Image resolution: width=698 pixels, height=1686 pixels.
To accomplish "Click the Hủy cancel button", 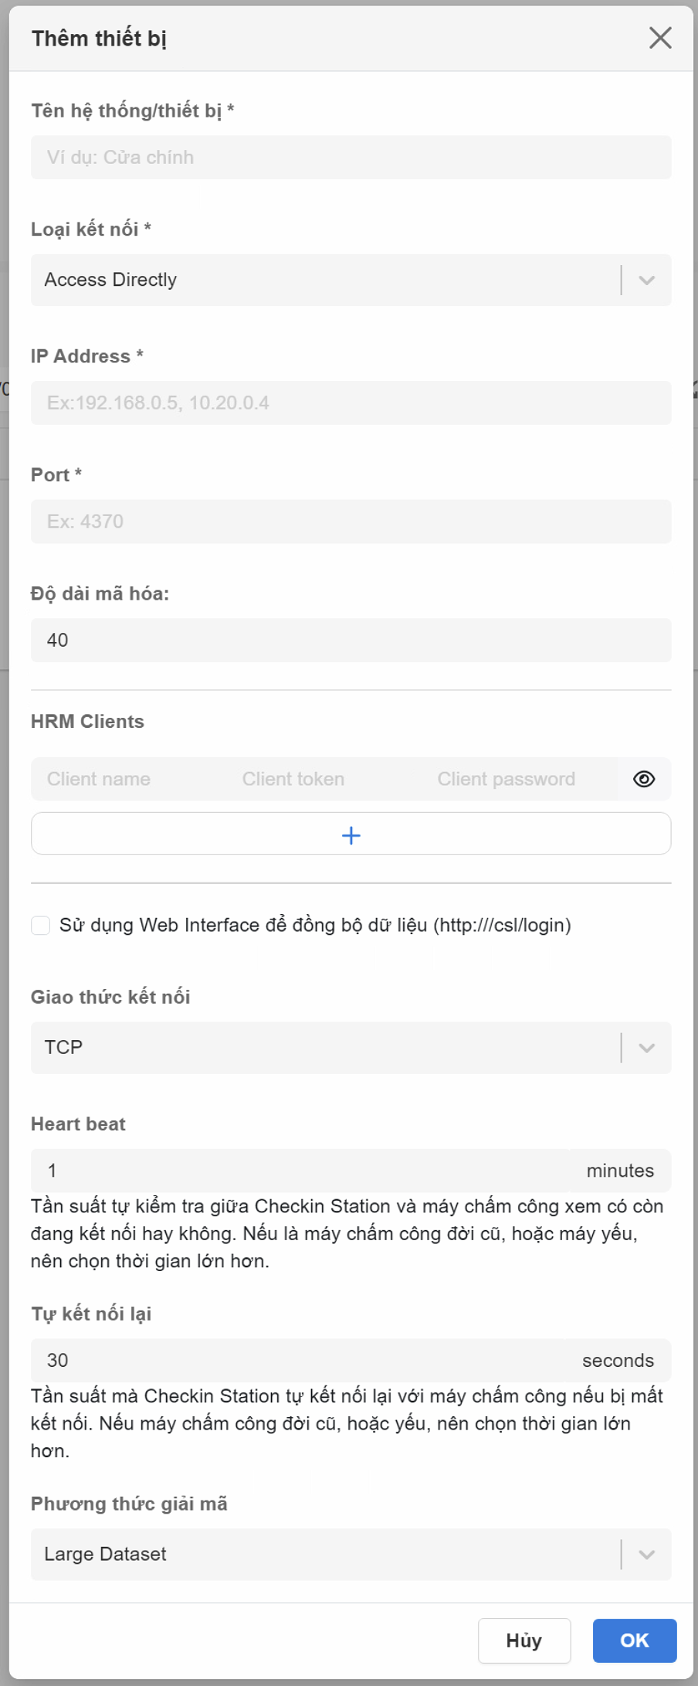I will pyautogui.click(x=523, y=1640).
